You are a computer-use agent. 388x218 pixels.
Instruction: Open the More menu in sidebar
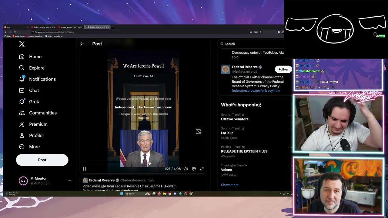point(29,147)
